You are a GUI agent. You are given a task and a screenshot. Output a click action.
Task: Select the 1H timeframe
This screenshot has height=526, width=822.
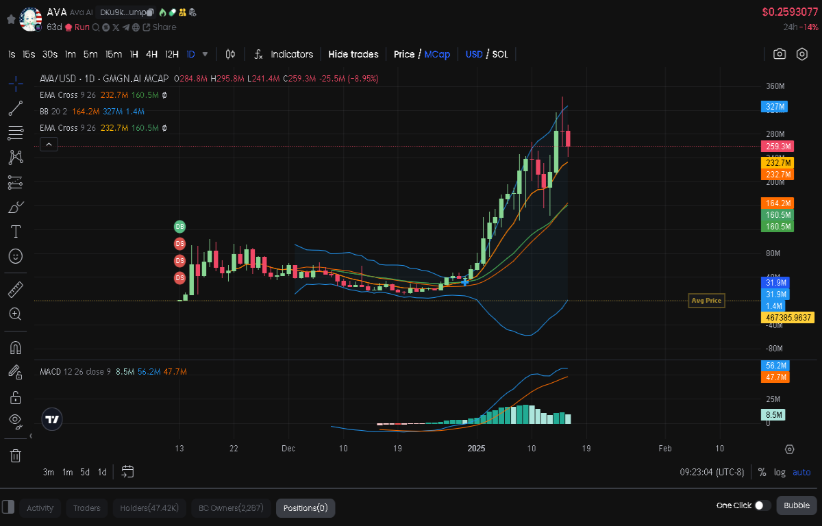(134, 54)
